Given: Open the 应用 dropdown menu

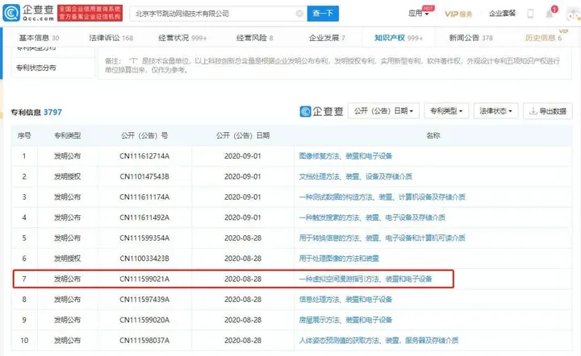Looking at the screenshot, I should click(418, 14).
